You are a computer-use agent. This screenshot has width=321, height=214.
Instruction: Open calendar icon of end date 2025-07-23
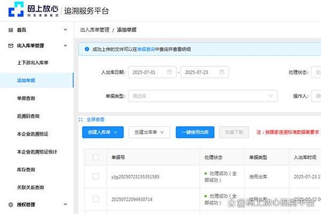pos(222,72)
